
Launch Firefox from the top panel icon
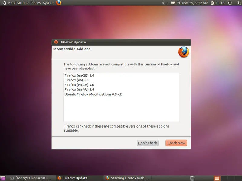tap(59, 3)
